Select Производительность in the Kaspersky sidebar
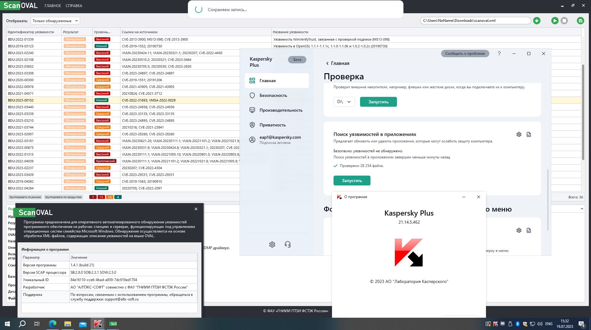 (x=277, y=110)
